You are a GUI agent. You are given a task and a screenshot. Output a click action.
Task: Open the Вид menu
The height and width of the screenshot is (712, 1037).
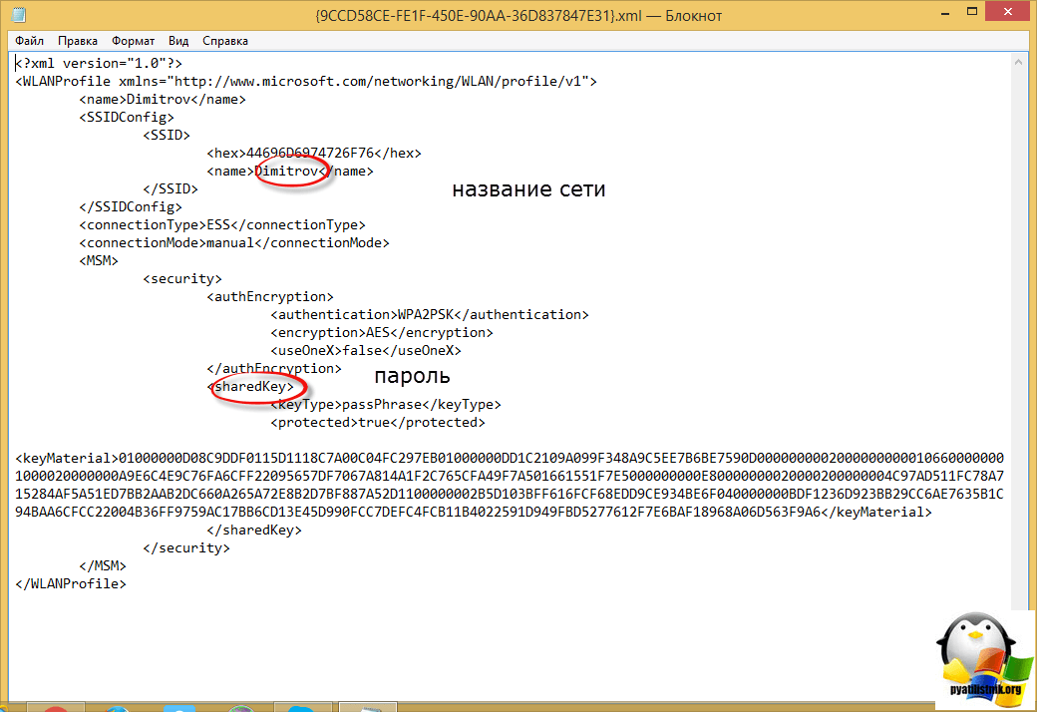[x=178, y=41]
